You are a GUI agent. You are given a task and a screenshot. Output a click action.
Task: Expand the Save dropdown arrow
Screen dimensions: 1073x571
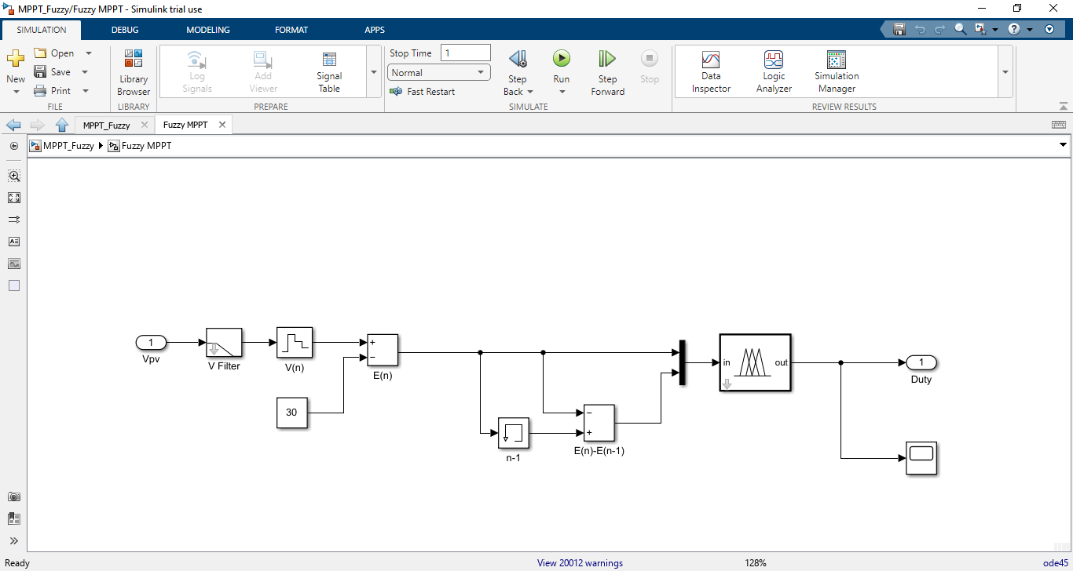click(84, 72)
